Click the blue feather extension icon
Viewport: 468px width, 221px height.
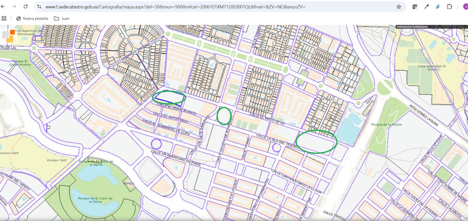(438, 7)
